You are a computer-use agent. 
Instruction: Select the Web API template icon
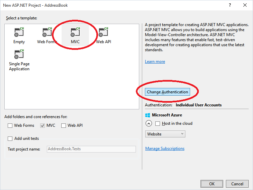103,32
